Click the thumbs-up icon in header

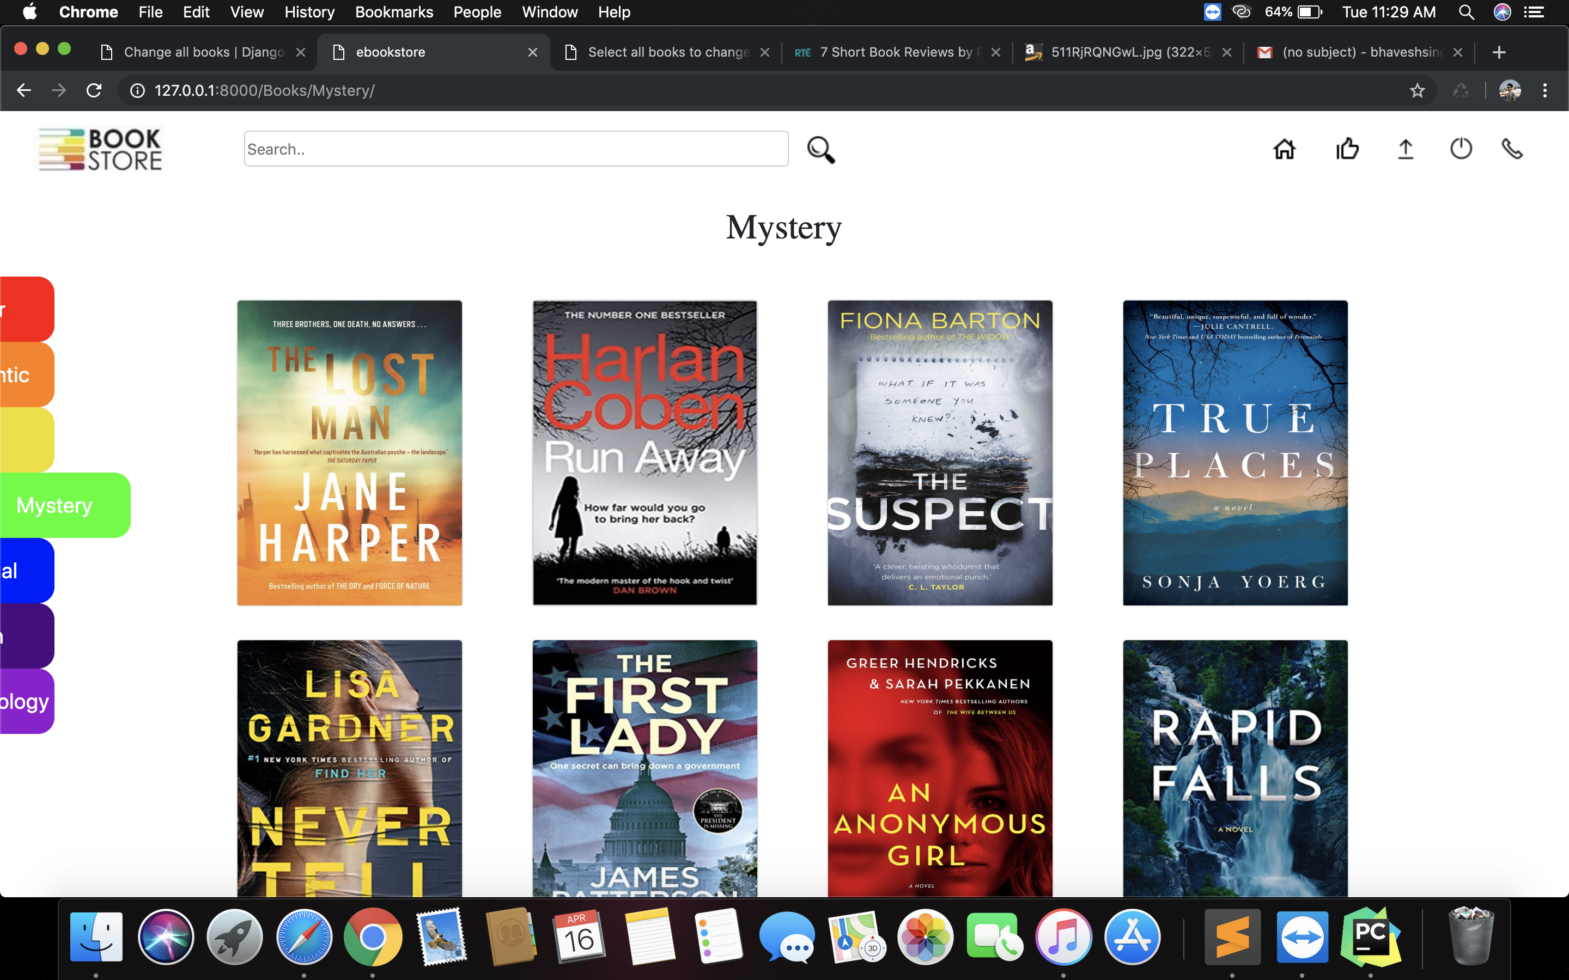(1347, 149)
